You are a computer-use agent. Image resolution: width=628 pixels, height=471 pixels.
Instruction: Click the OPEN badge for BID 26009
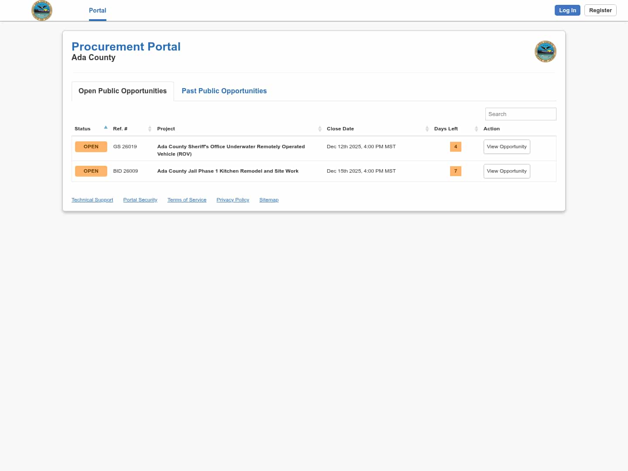tap(91, 171)
